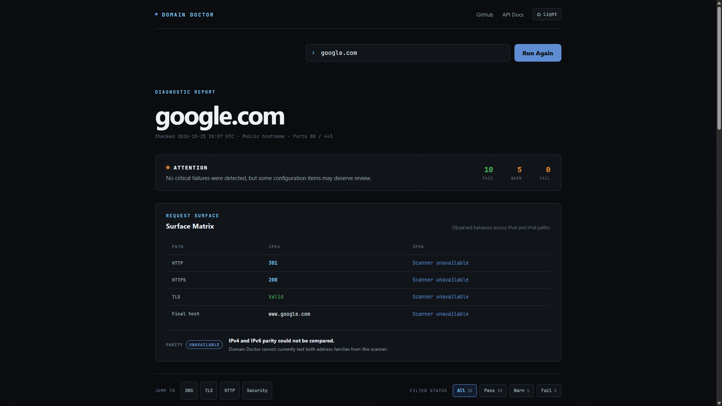
Task: Jump to the TLS section
Action: click(x=209, y=391)
